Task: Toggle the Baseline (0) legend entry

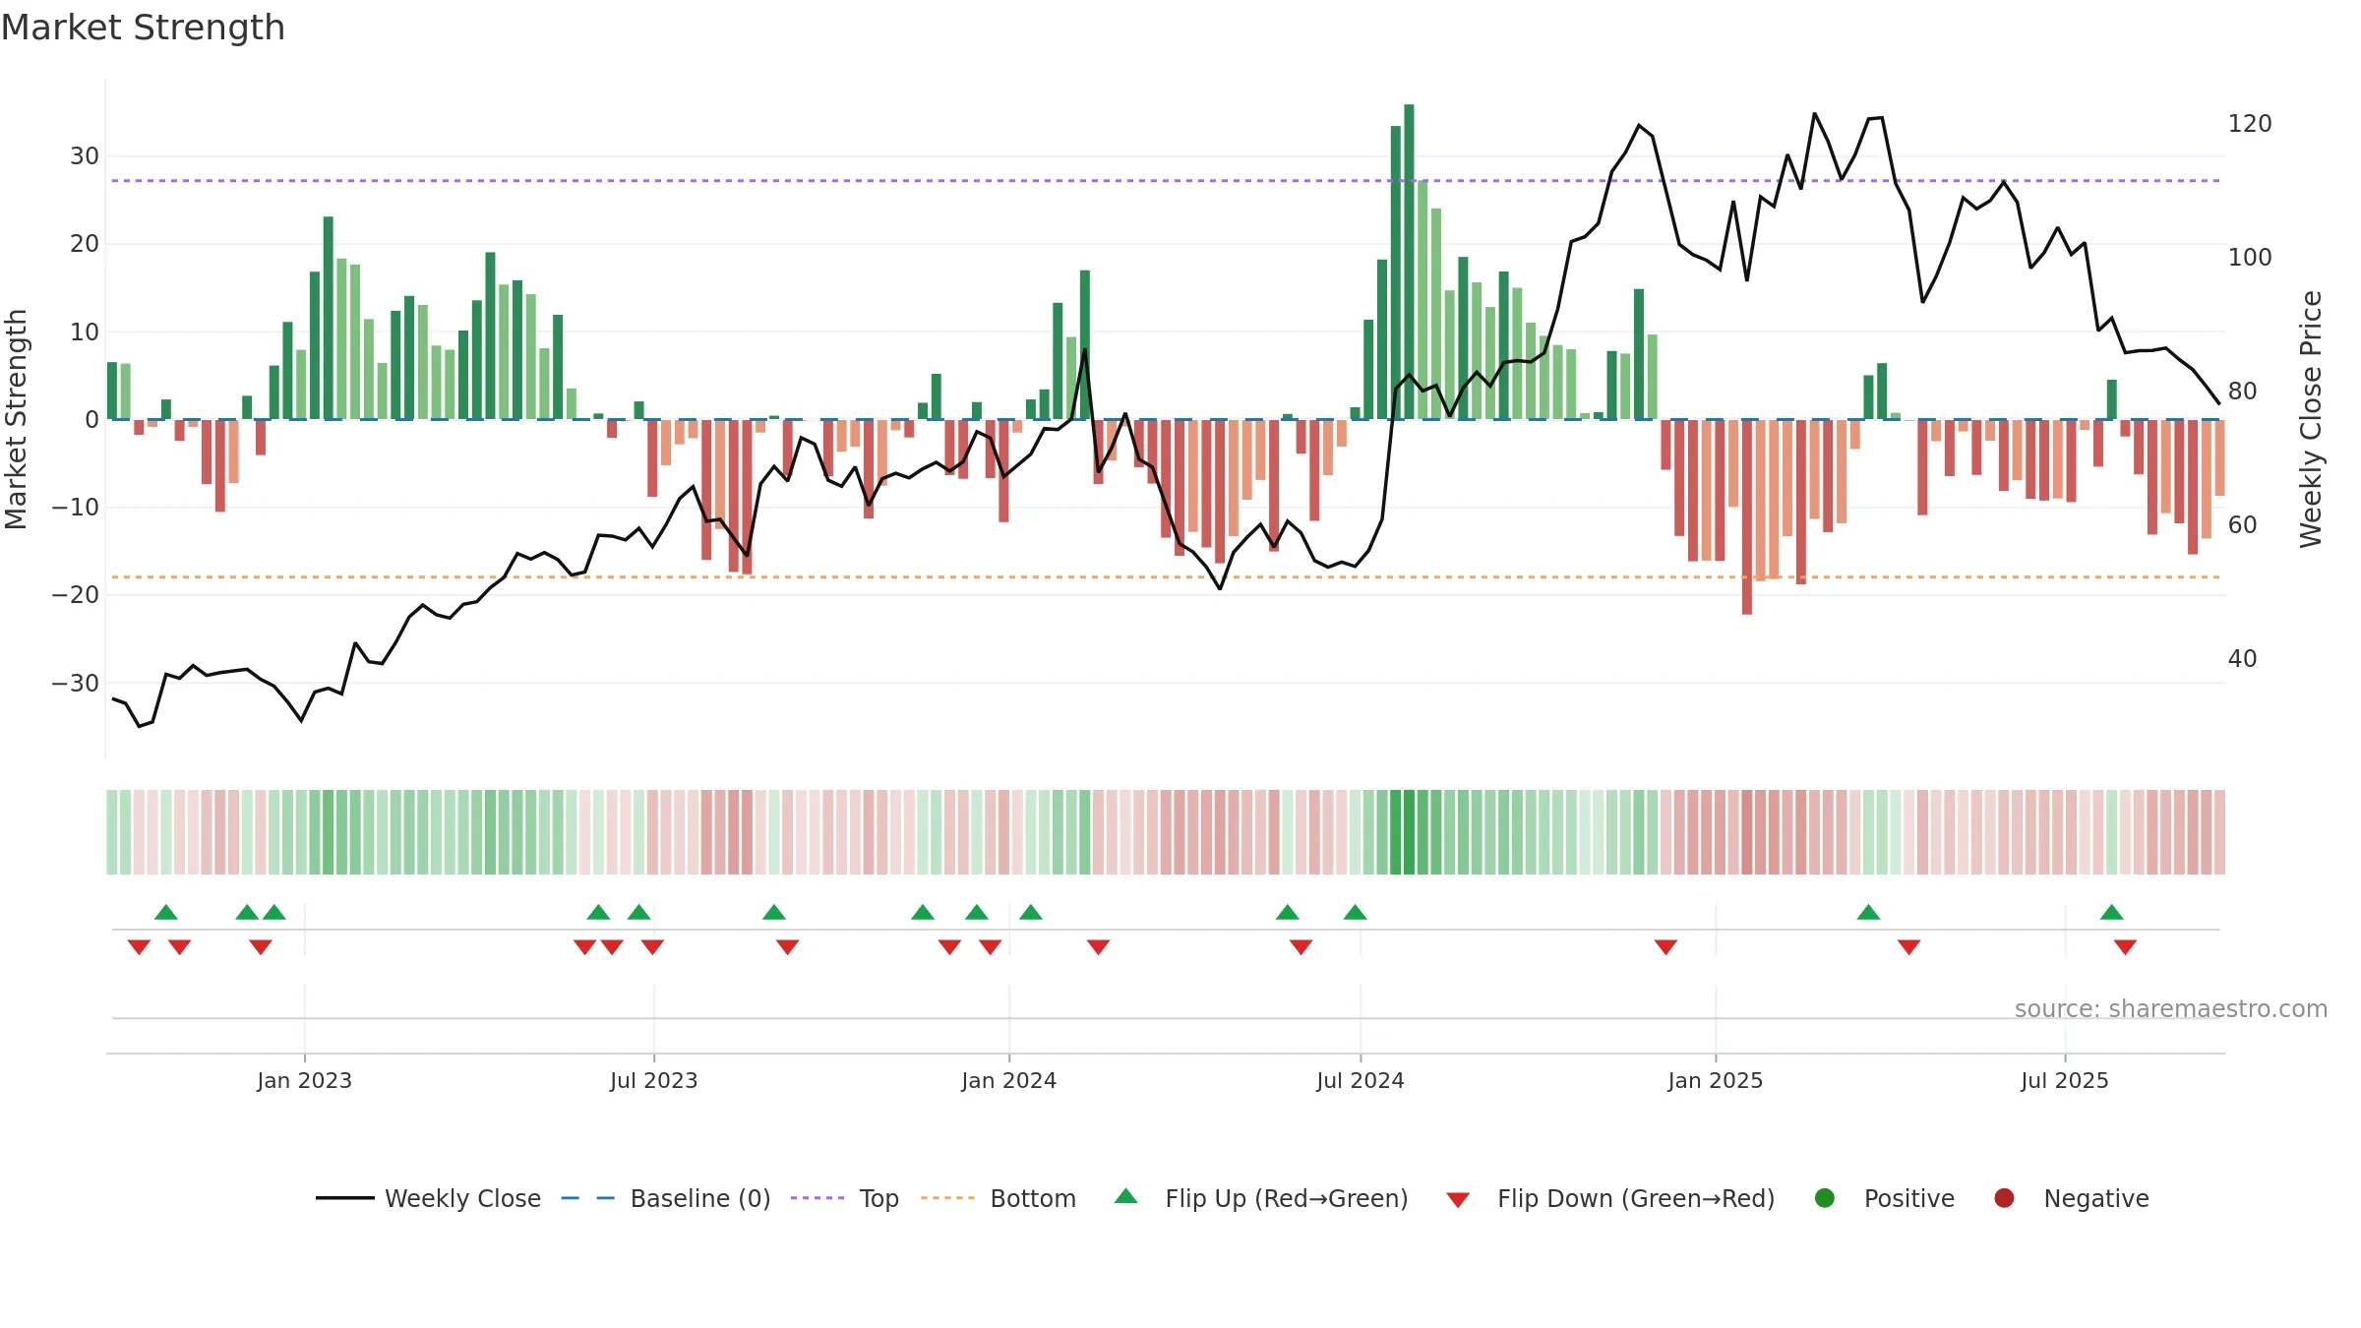Action: tap(666, 1198)
